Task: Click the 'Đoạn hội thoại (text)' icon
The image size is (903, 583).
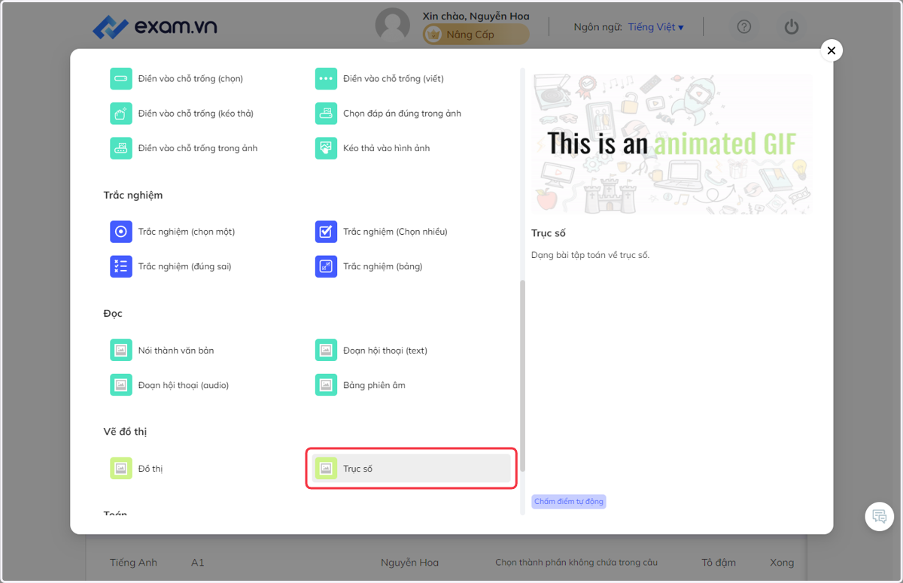Action: pyautogui.click(x=326, y=351)
